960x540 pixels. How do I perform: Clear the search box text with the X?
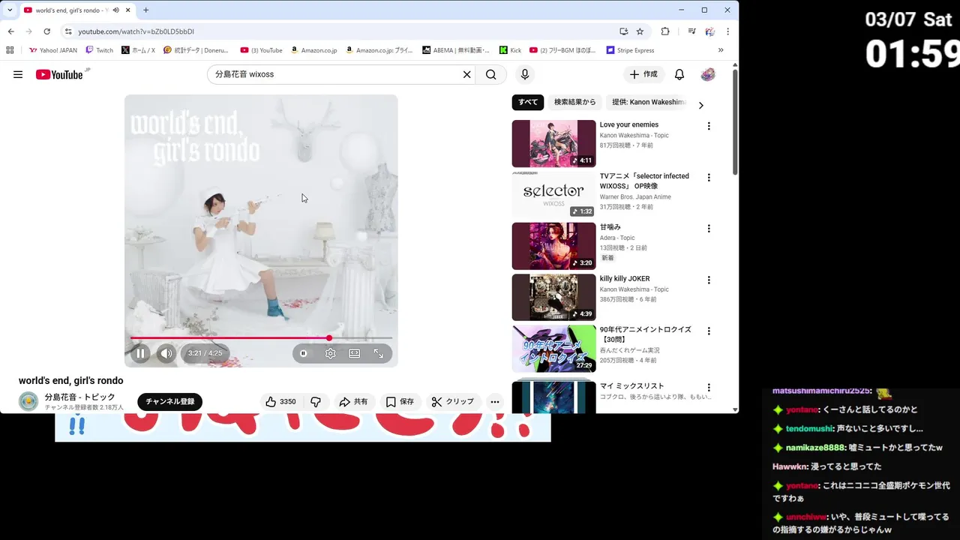pyautogui.click(x=466, y=74)
